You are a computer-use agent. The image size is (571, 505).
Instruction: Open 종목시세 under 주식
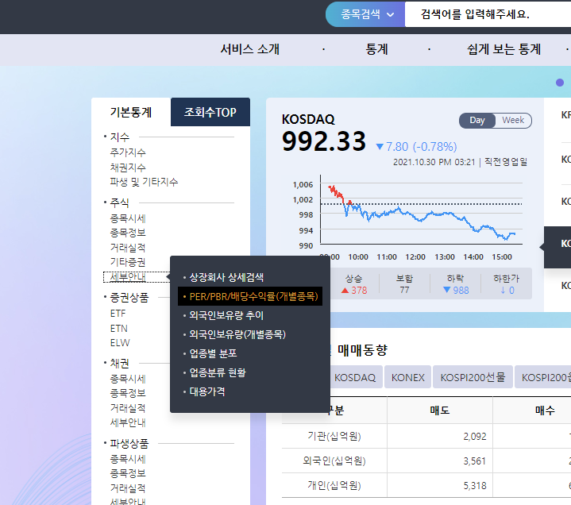pyautogui.click(x=128, y=218)
